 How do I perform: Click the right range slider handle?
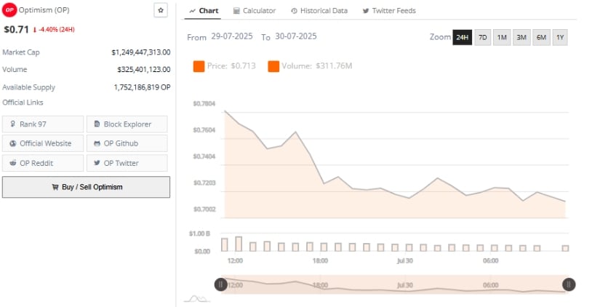(569, 284)
